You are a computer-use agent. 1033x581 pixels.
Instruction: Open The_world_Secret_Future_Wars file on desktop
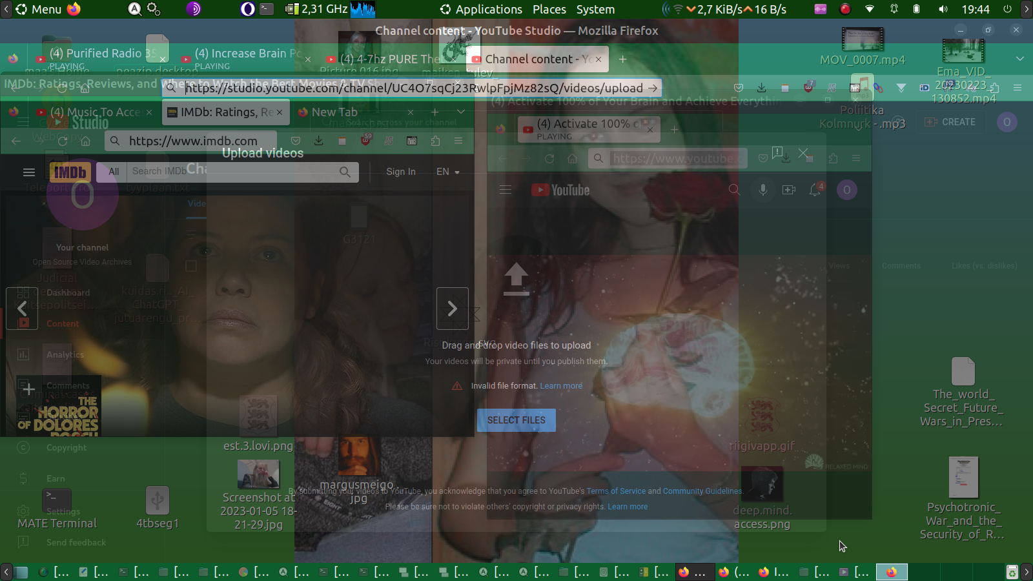pyautogui.click(x=962, y=392)
